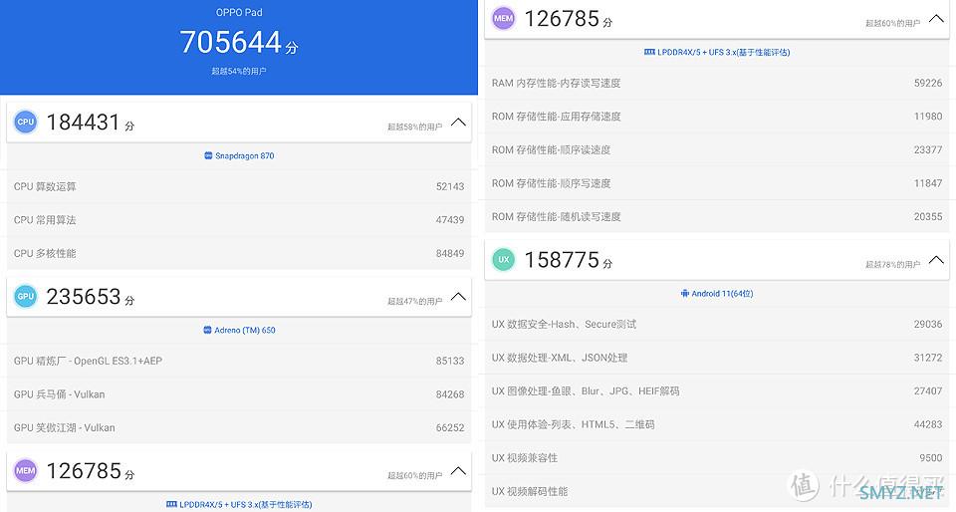Select the value 85133
The image size is (956, 512).
[x=450, y=361]
